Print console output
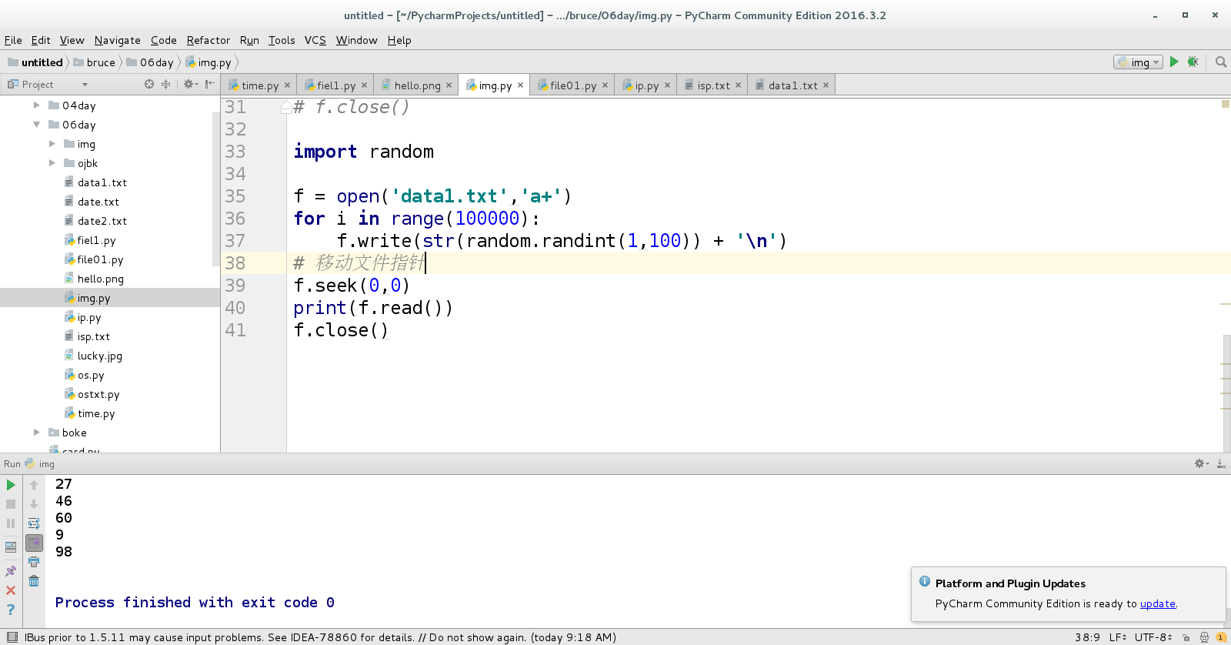The image size is (1231, 645). (x=34, y=562)
